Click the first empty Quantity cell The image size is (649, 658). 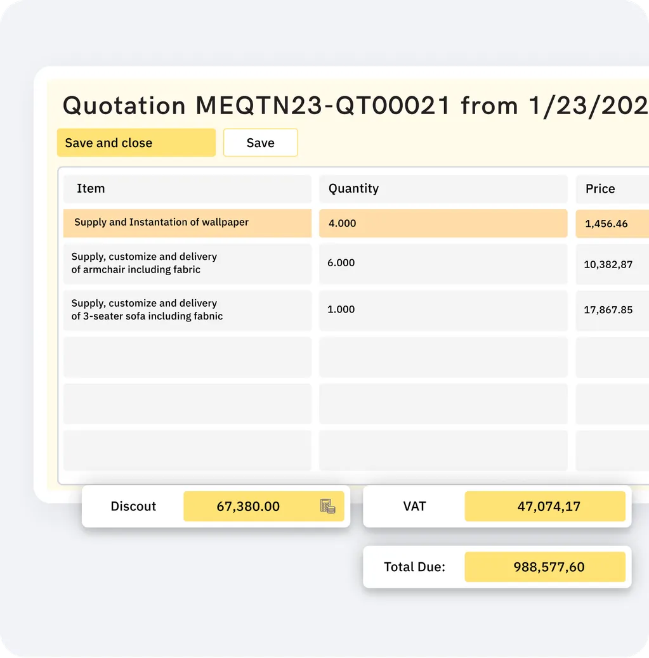pyautogui.click(x=443, y=357)
